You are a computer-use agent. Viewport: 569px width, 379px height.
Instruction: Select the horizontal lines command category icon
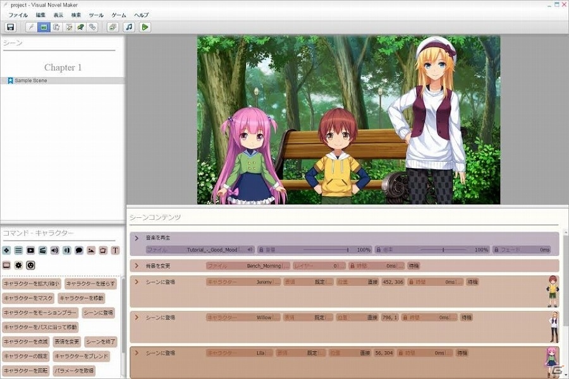pos(18,250)
